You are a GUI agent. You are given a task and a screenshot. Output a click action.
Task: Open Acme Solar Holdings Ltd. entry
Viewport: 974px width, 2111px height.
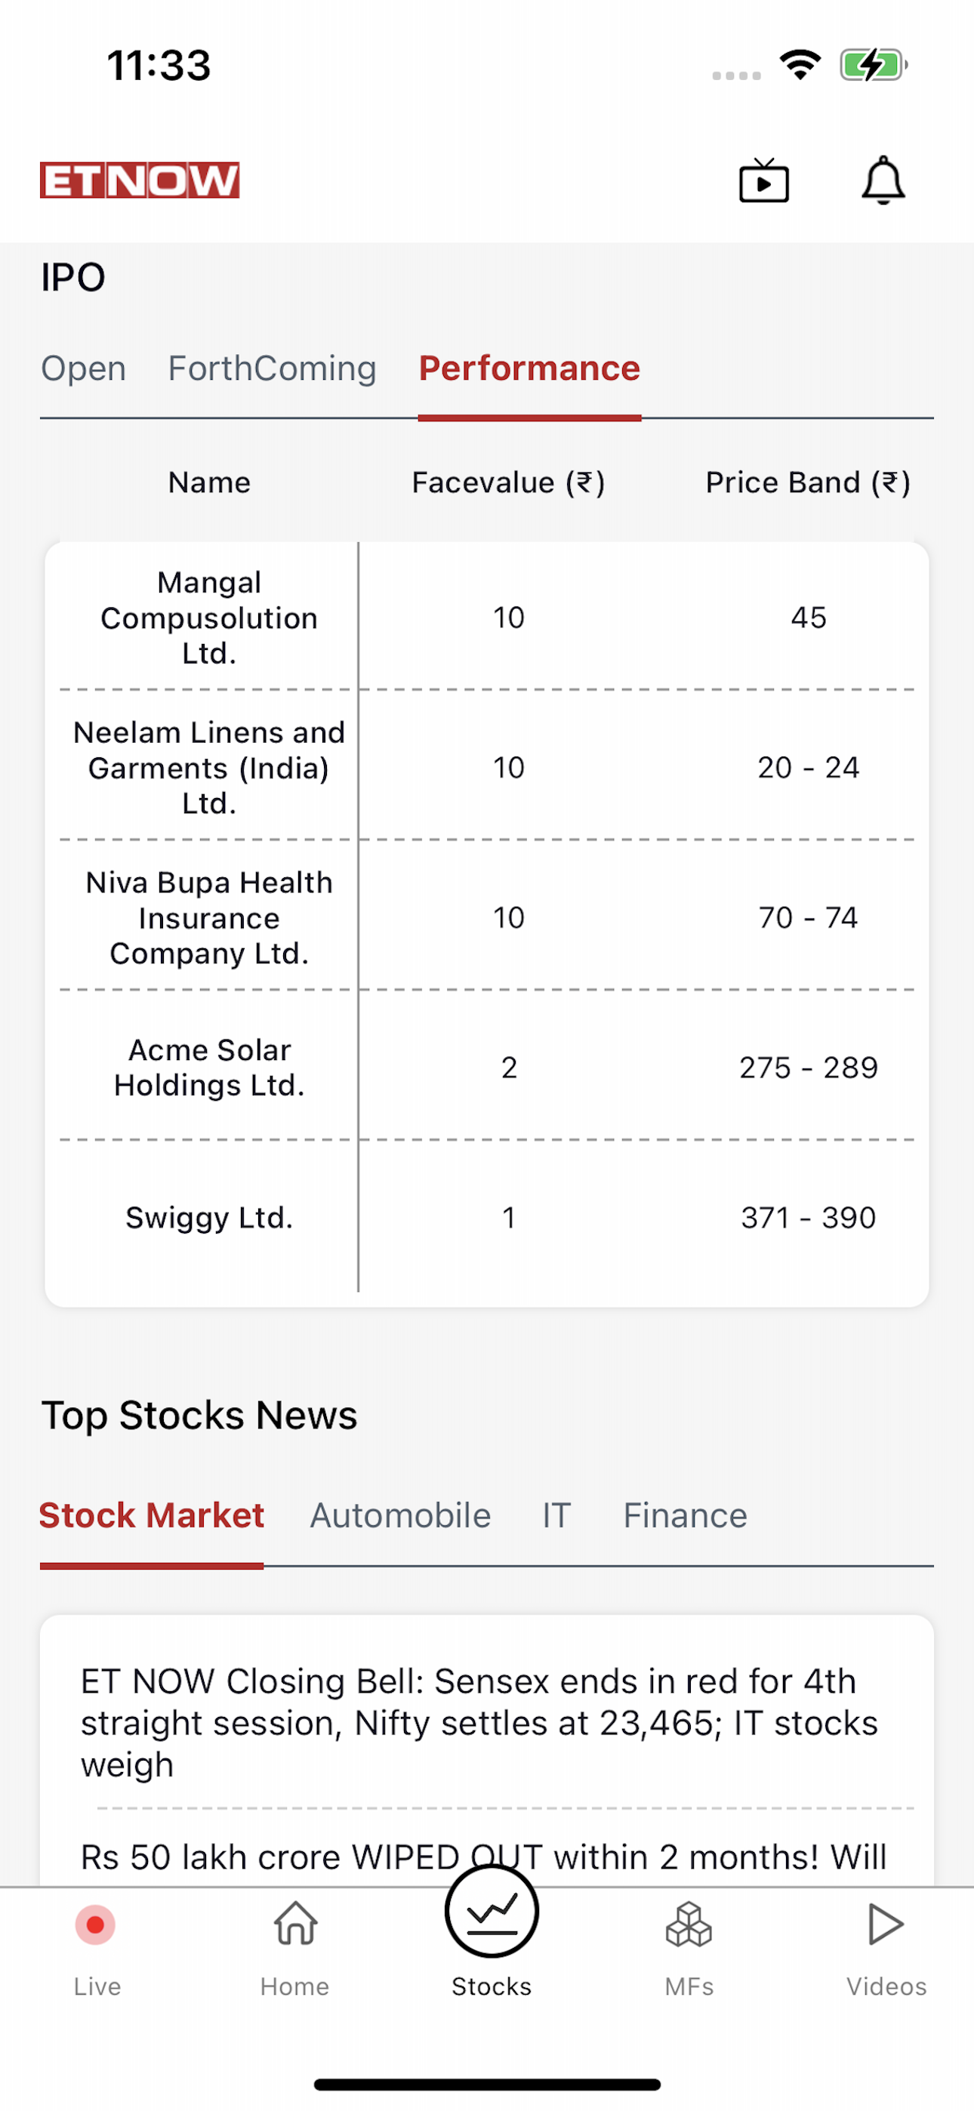click(x=487, y=1067)
